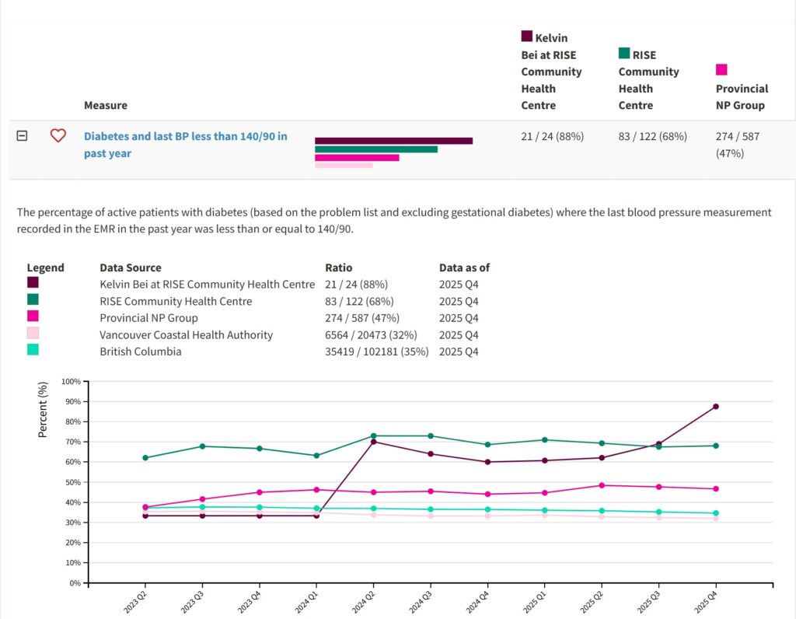The height and width of the screenshot is (619, 796).
Task: Select RISE Community Health Centre 2023 Q2 point
Action: (145, 458)
